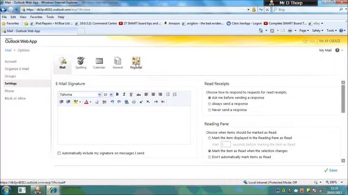Insert bulleted list in signature

coord(168,94)
